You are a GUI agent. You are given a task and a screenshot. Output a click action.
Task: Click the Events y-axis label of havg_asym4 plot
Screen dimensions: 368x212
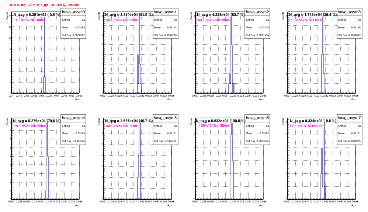click(x=7, y=121)
